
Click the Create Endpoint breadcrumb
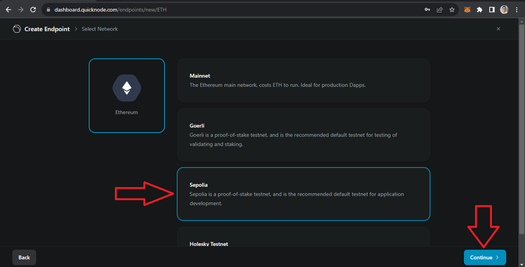47,29
